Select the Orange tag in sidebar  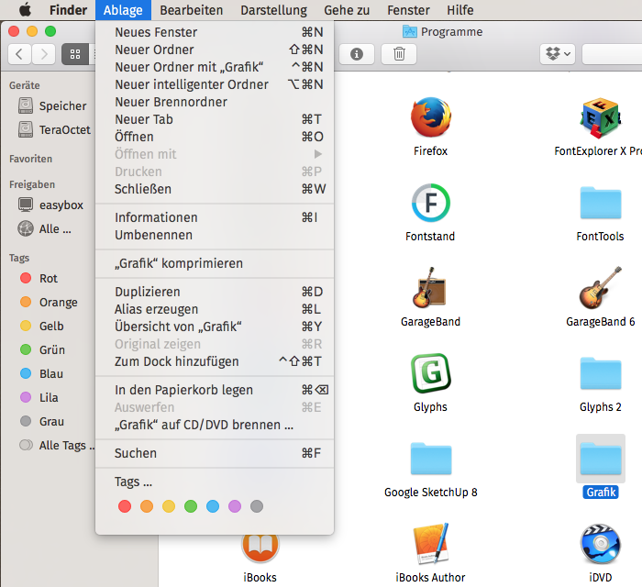tap(58, 303)
